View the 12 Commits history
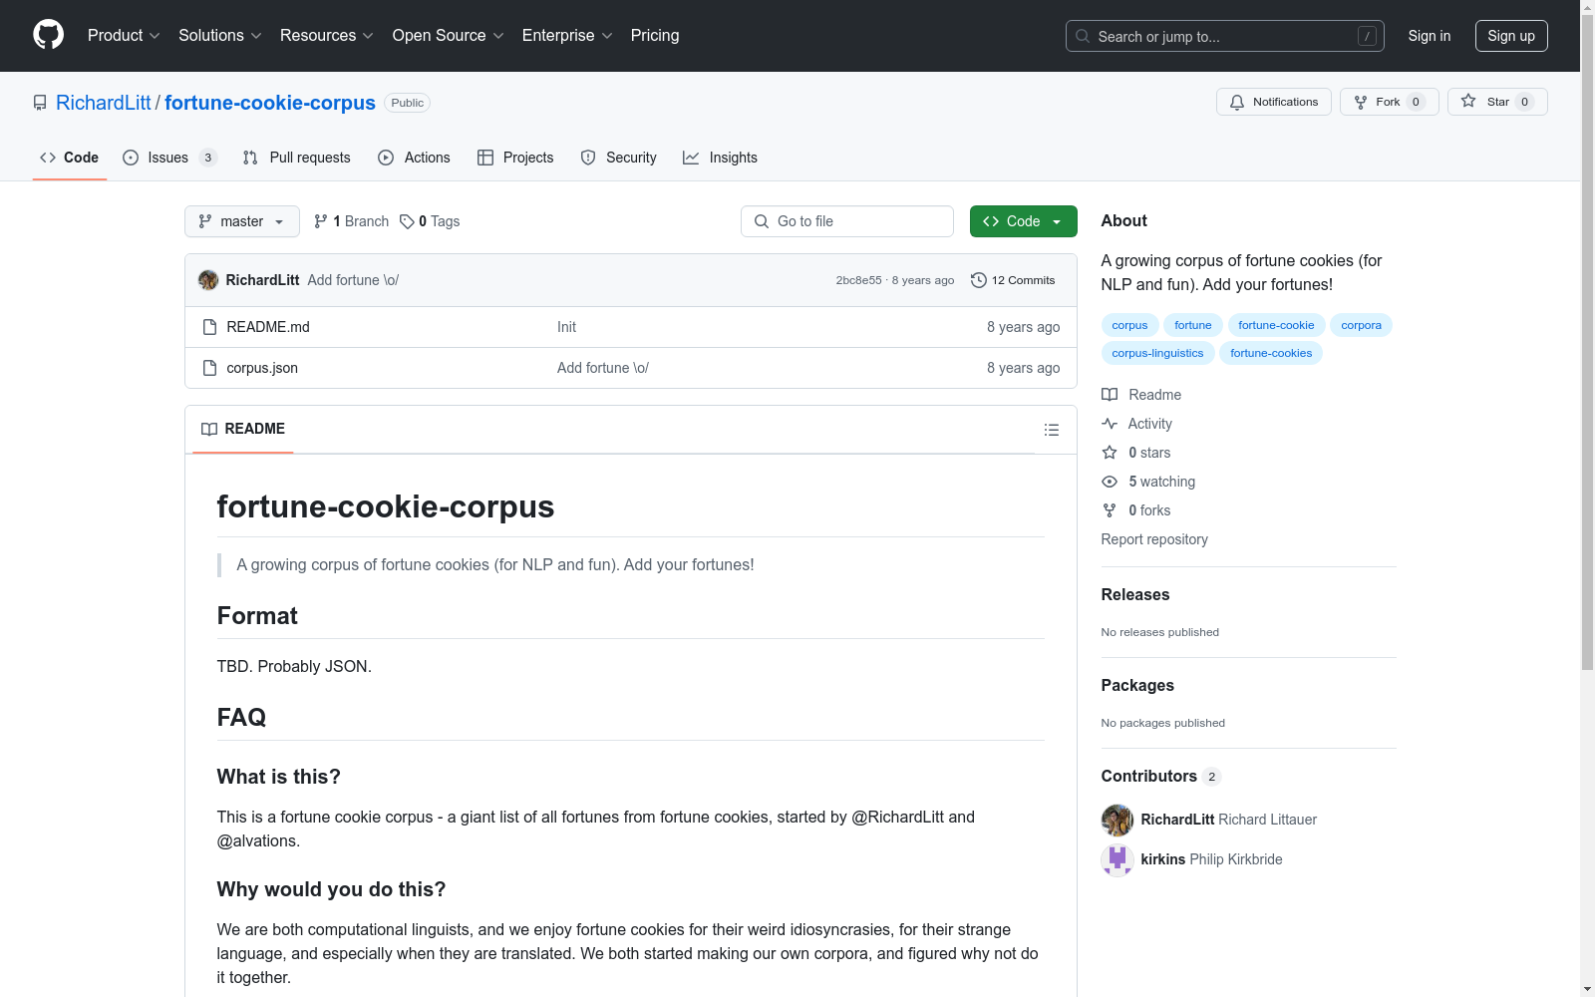 coord(1013,280)
